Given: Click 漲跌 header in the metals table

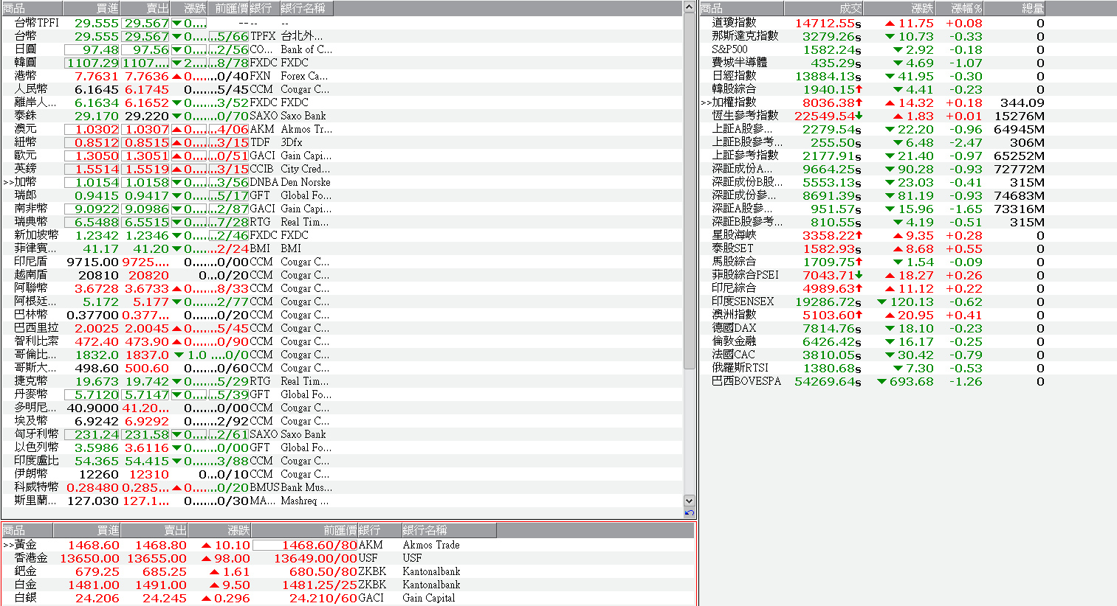Looking at the screenshot, I should [x=220, y=530].
